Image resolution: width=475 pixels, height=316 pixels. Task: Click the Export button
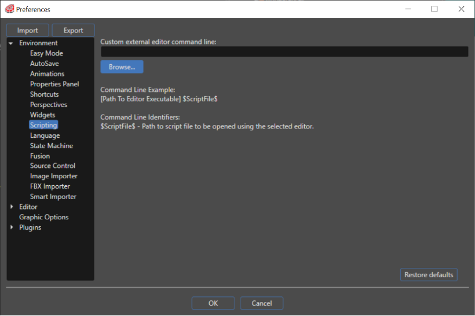[74, 30]
